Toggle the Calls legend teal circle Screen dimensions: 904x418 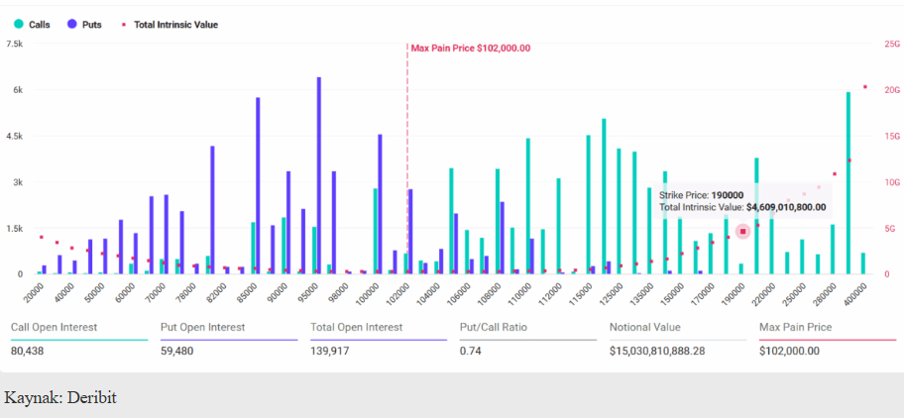pyautogui.click(x=18, y=25)
